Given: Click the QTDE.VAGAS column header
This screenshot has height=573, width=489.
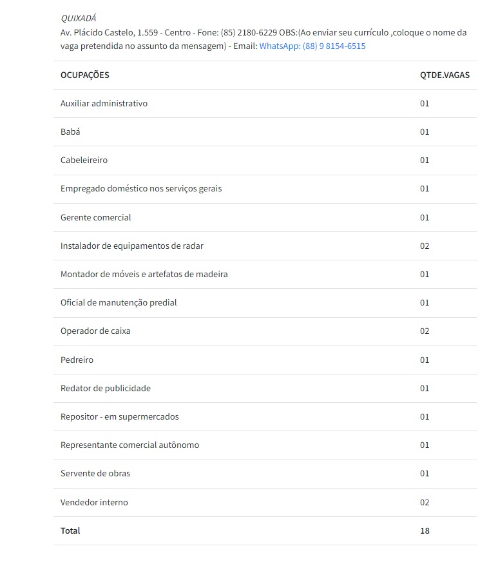Looking at the screenshot, I should coord(445,75).
